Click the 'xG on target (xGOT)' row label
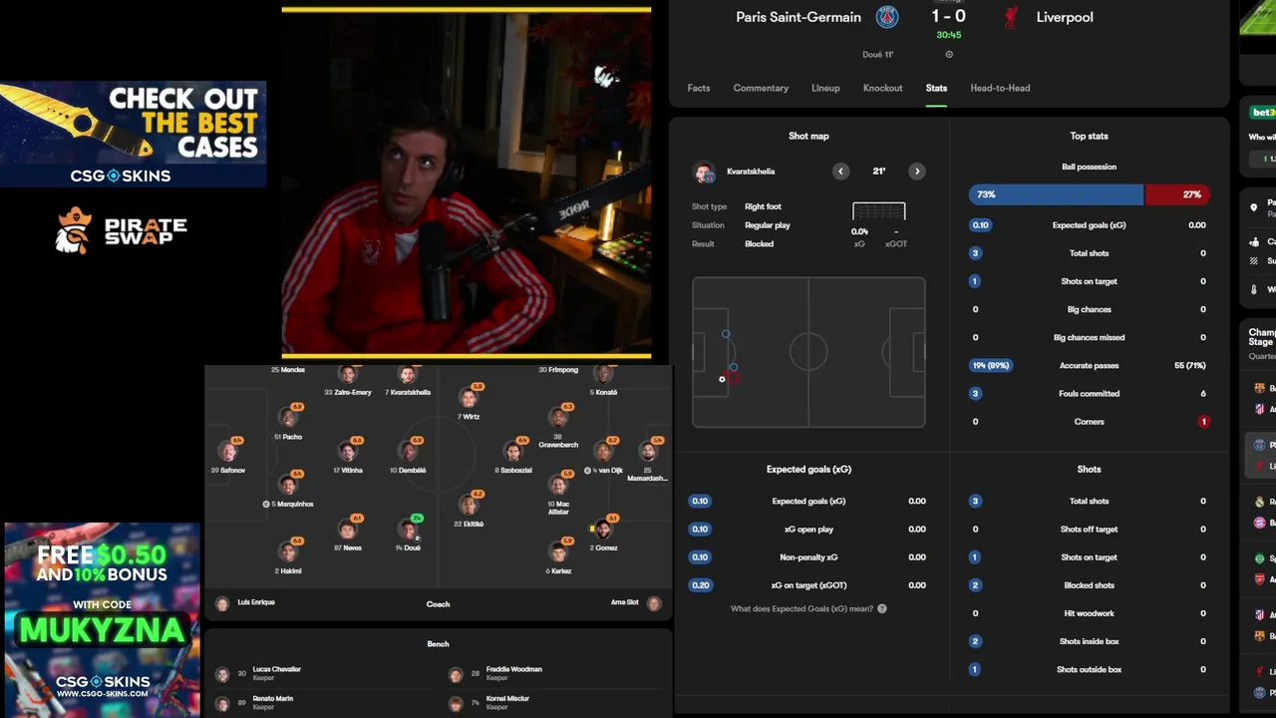Viewport: 1276px width, 718px height. click(808, 585)
